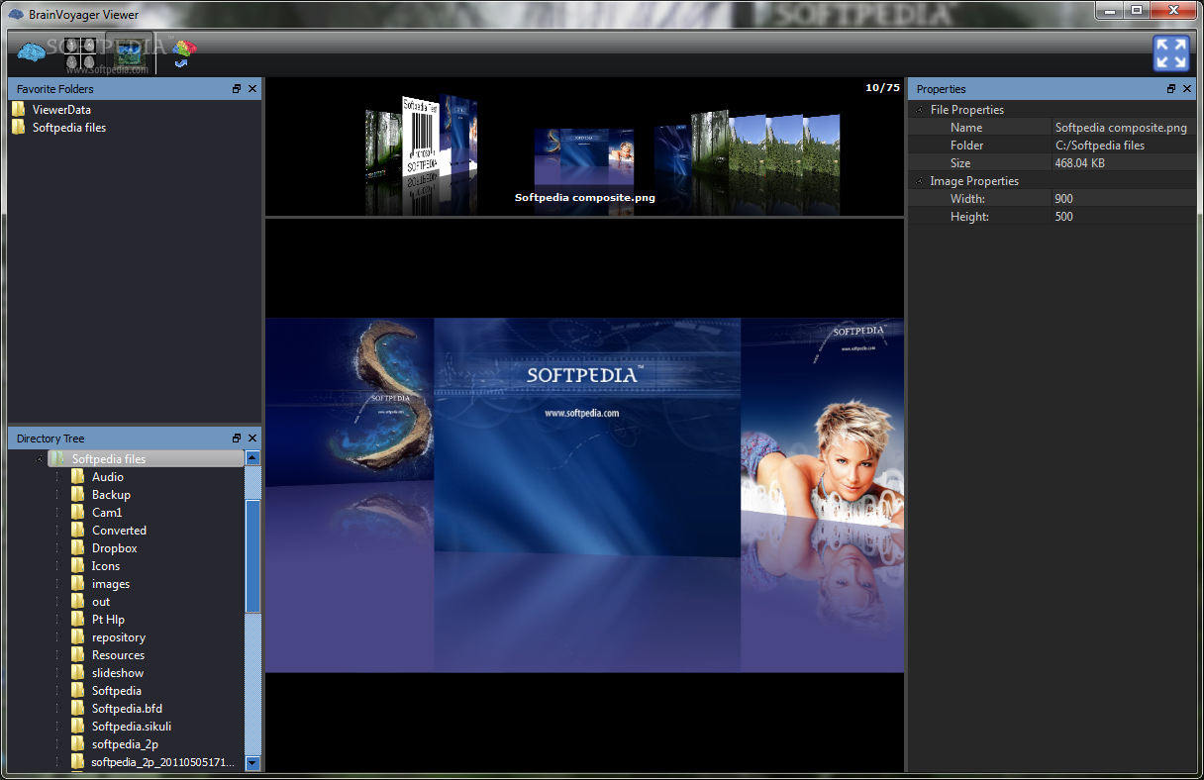1204x780 pixels.
Task: Click the Directory Tree scroll up arrow
Action: pos(252,458)
